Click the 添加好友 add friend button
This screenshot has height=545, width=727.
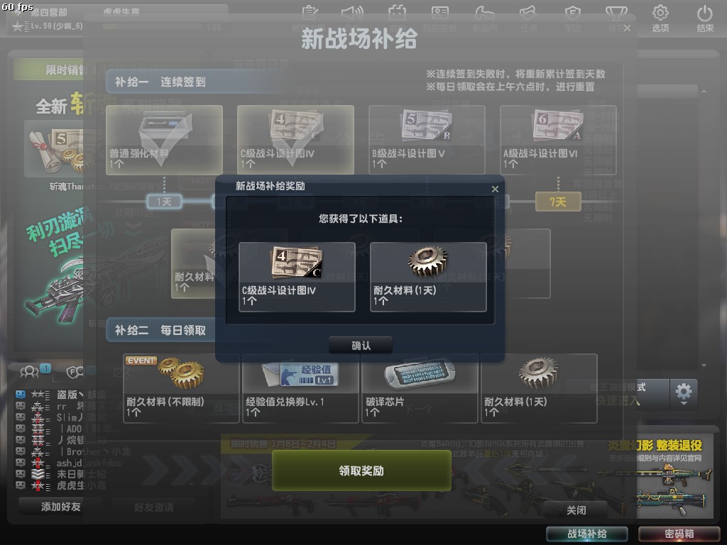pyautogui.click(x=61, y=507)
